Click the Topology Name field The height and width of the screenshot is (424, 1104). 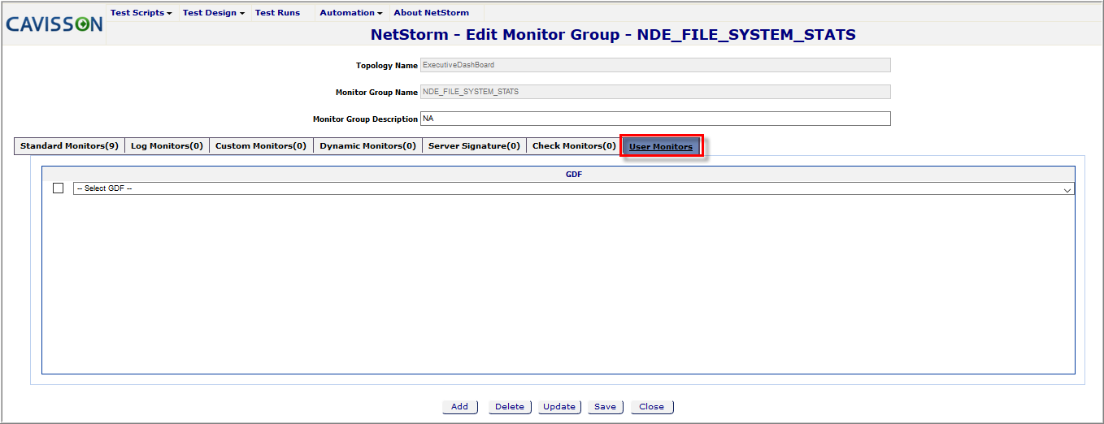click(x=655, y=65)
